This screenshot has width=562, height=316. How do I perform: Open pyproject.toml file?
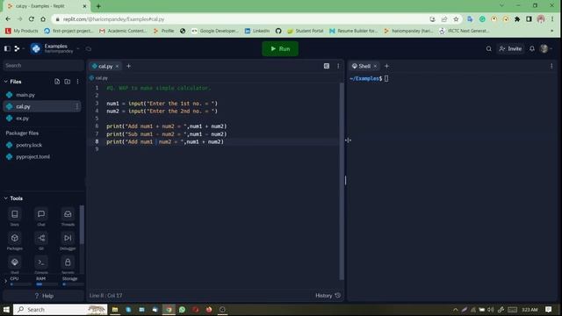42,157
